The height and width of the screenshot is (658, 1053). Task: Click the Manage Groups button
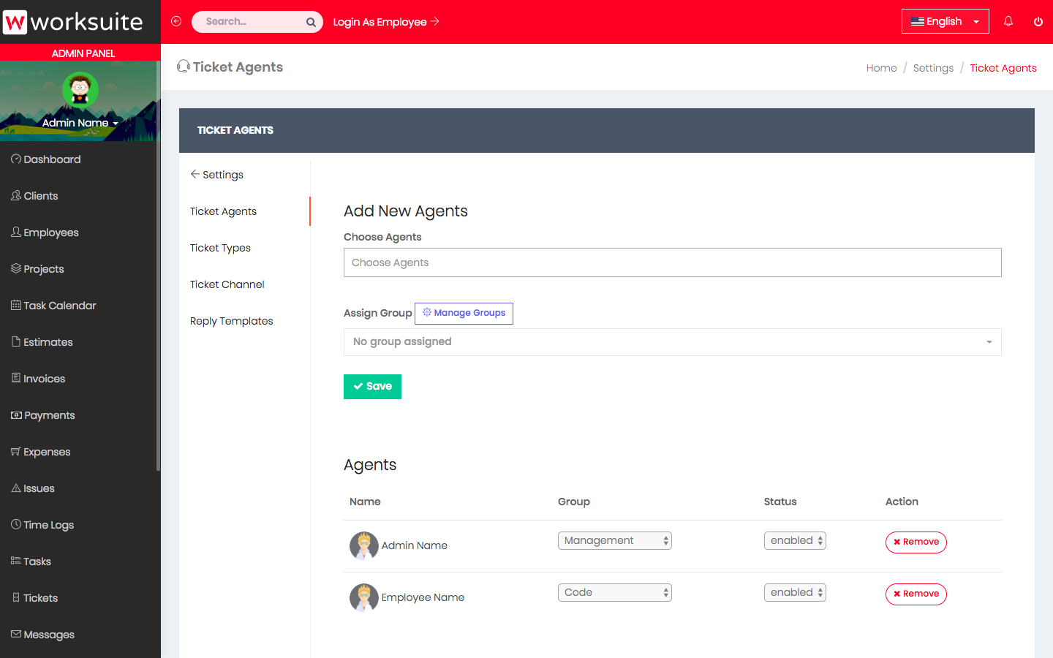(464, 313)
